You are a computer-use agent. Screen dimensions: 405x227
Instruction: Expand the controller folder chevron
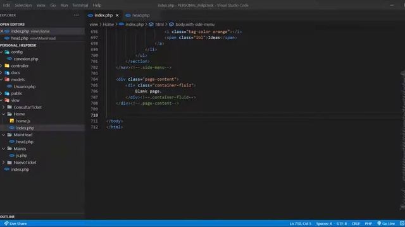(x=1, y=66)
